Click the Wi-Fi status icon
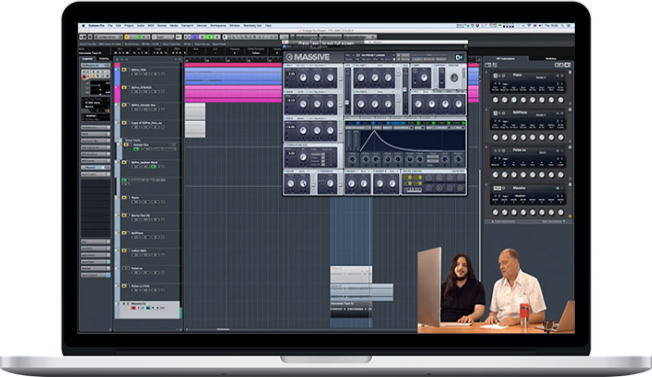This screenshot has height=377, width=652. click(529, 25)
